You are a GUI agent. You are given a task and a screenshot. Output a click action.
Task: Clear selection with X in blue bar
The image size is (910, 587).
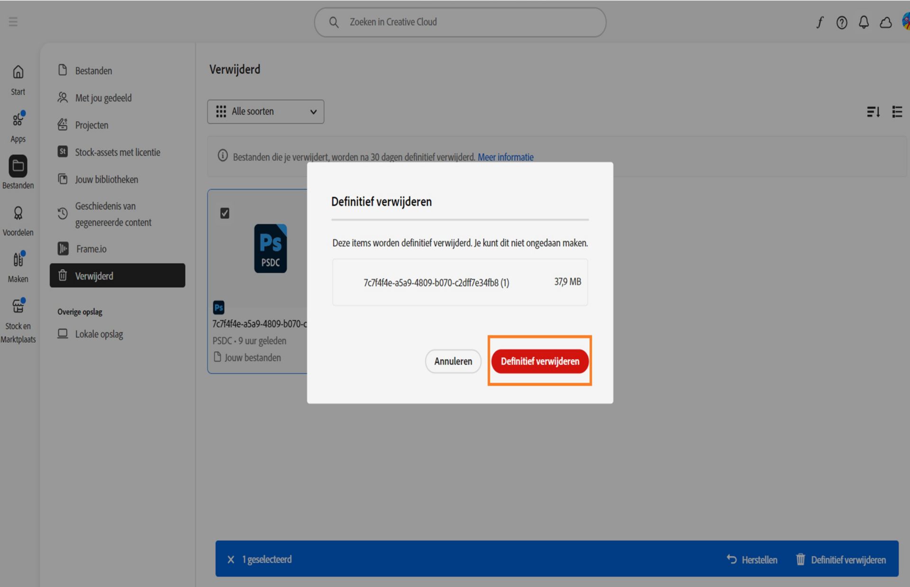coord(231,560)
